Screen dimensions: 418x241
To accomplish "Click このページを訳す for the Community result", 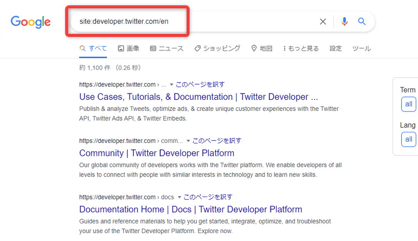I will click(217, 141).
